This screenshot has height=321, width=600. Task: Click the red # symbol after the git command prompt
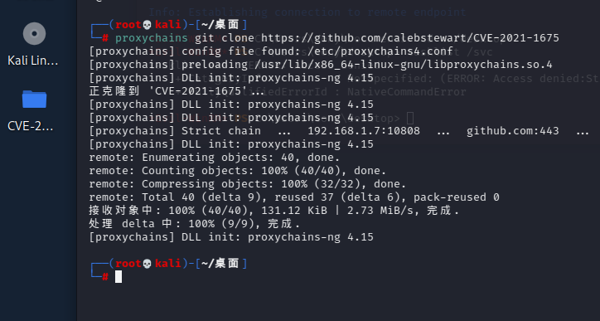[105, 38]
